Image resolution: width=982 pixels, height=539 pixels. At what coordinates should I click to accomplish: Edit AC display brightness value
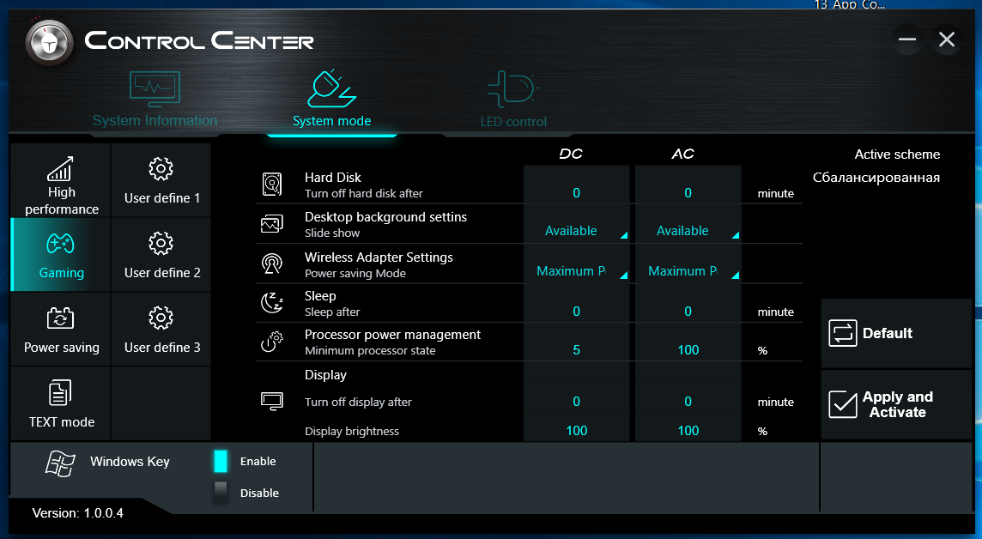tap(688, 430)
